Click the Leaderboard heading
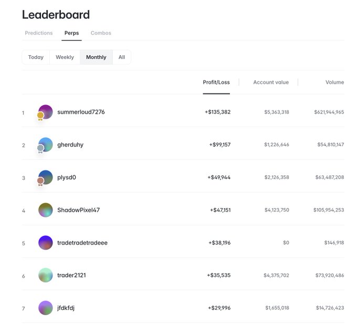This screenshot has height=333, width=357. pyautogui.click(x=56, y=15)
